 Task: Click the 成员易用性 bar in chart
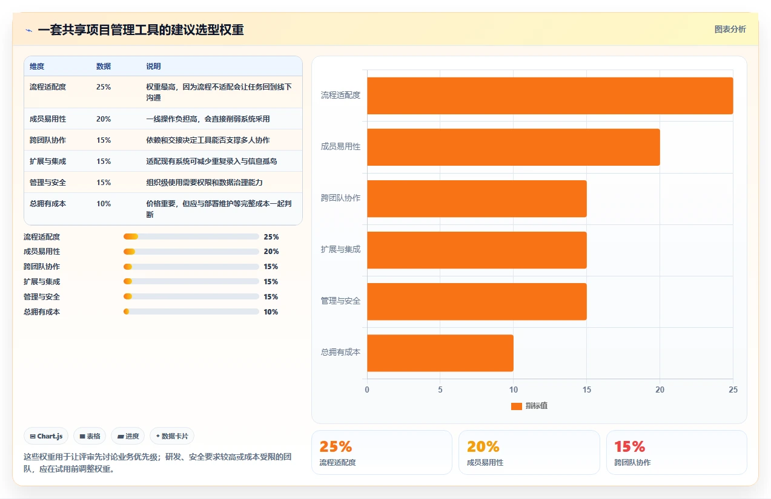click(514, 147)
